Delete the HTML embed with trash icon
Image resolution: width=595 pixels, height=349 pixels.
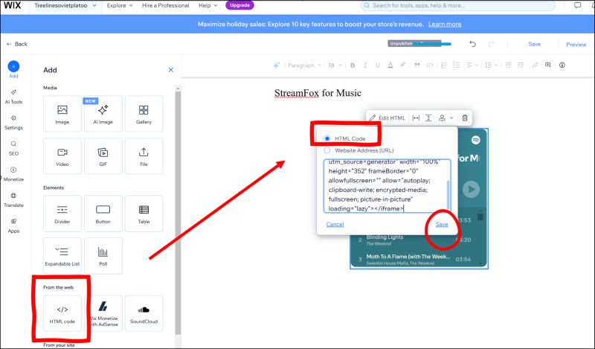pyautogui.click(x=465, y=118)
